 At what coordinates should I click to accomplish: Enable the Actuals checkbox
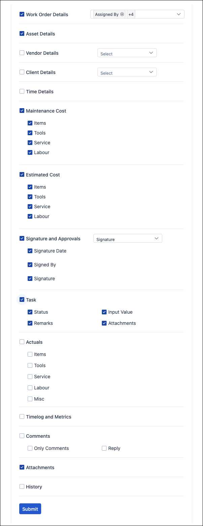pyautogui.click(x=22, y=342)
